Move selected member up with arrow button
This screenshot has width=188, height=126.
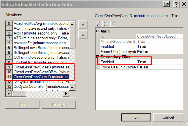[83, 25]
